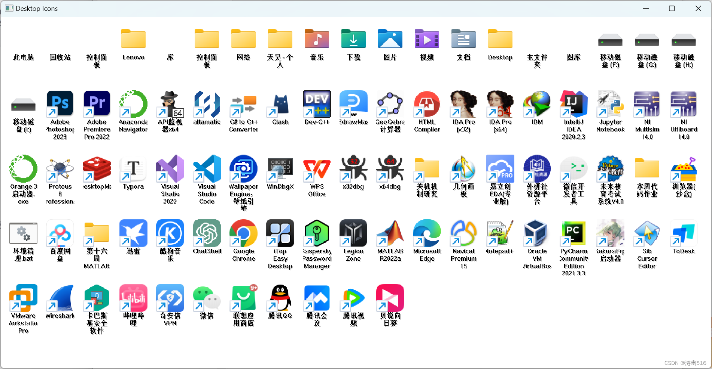The image size is (712, 369).
Task: Launch IDA Pro (x64)
Action: point(500,104)
